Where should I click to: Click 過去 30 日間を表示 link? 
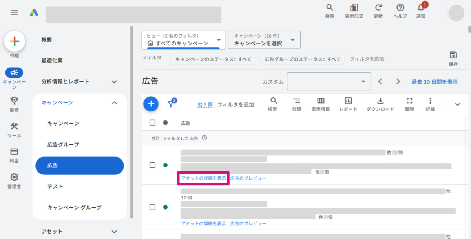(434, 82)
